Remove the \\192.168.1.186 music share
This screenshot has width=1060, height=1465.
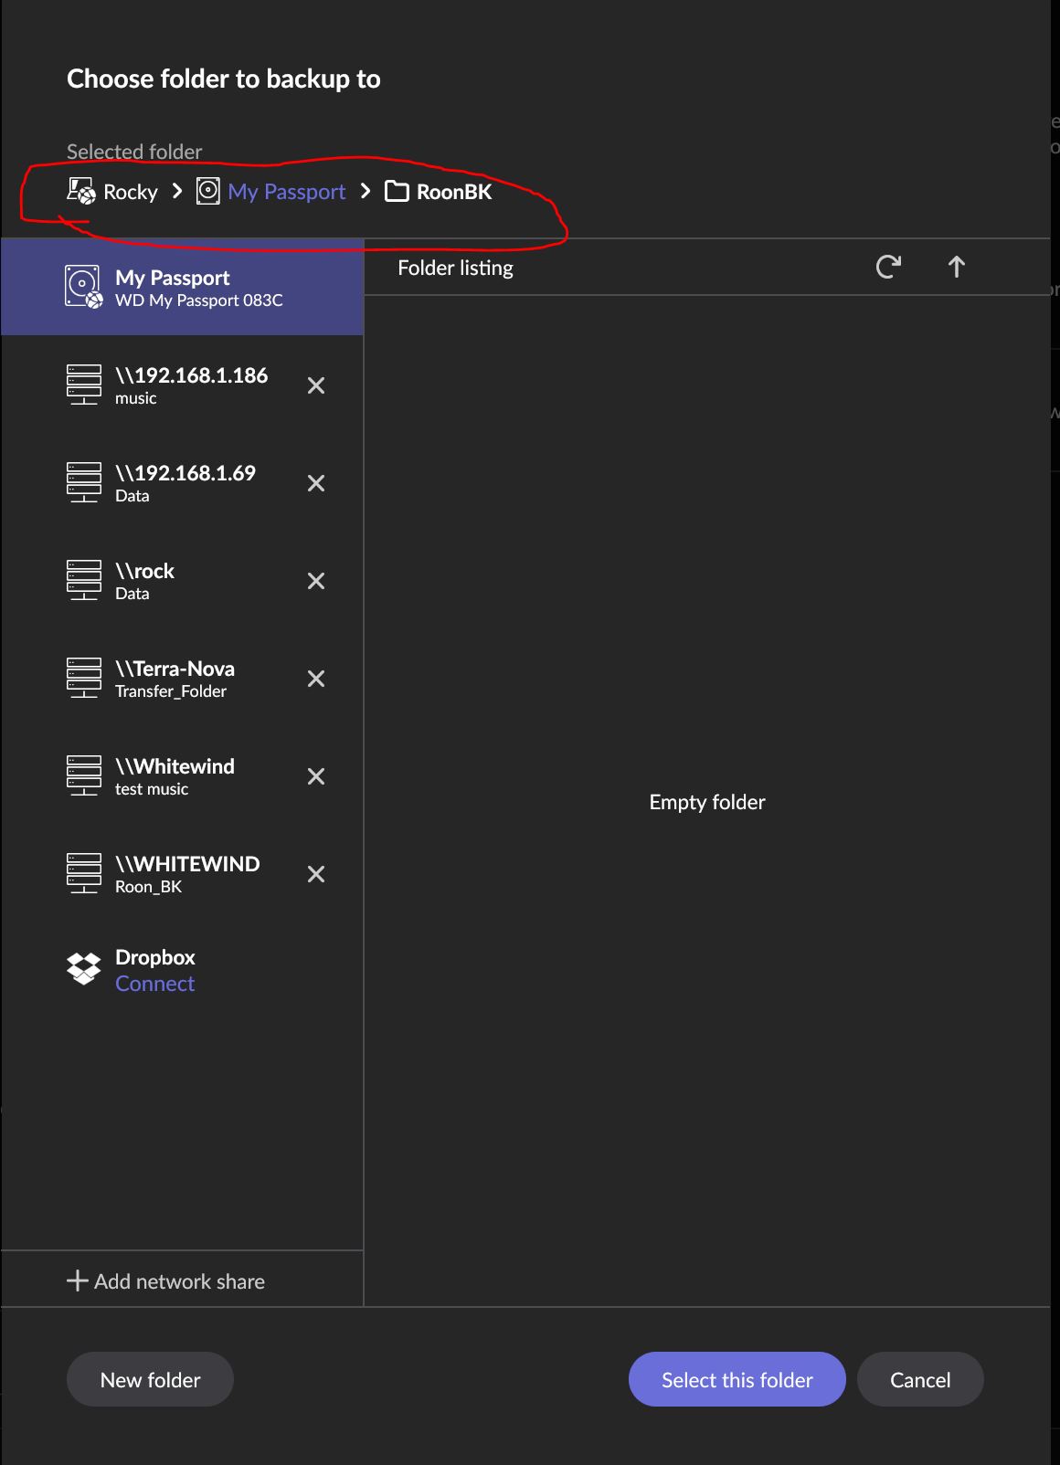(x=316, y=386)
